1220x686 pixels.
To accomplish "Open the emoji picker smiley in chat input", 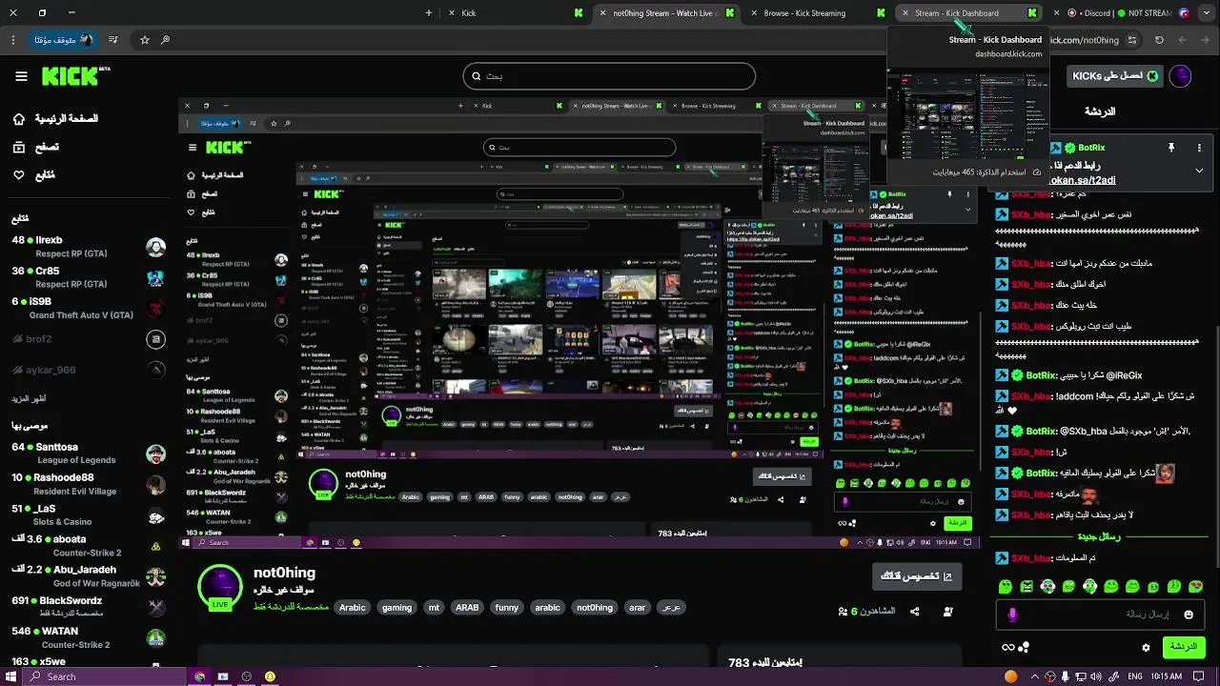I will [x=1189, y=615].
